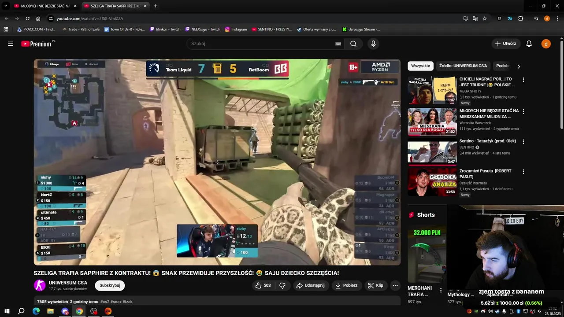Show more filter chips with the arrow
Image resolution: width=564 pixels, height=317 pixels.
click(519, 66)
